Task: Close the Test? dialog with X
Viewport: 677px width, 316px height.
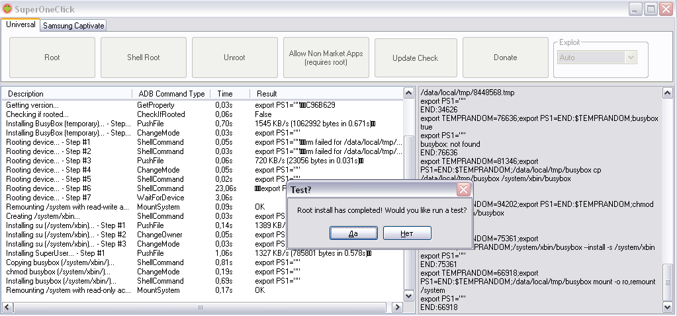Action: coord(463,190)
